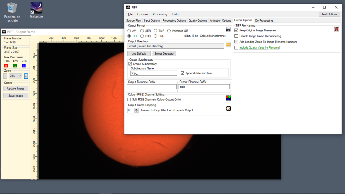Open the 25% zoom level dropdown
The height and width of the screenshot is (194, 345).
tap(15, 76)
